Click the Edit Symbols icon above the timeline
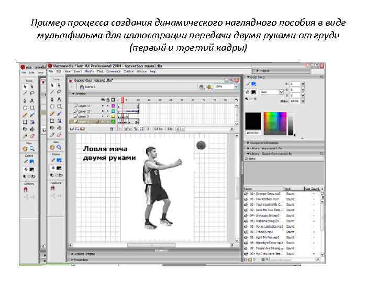 [x=209, y=87]
